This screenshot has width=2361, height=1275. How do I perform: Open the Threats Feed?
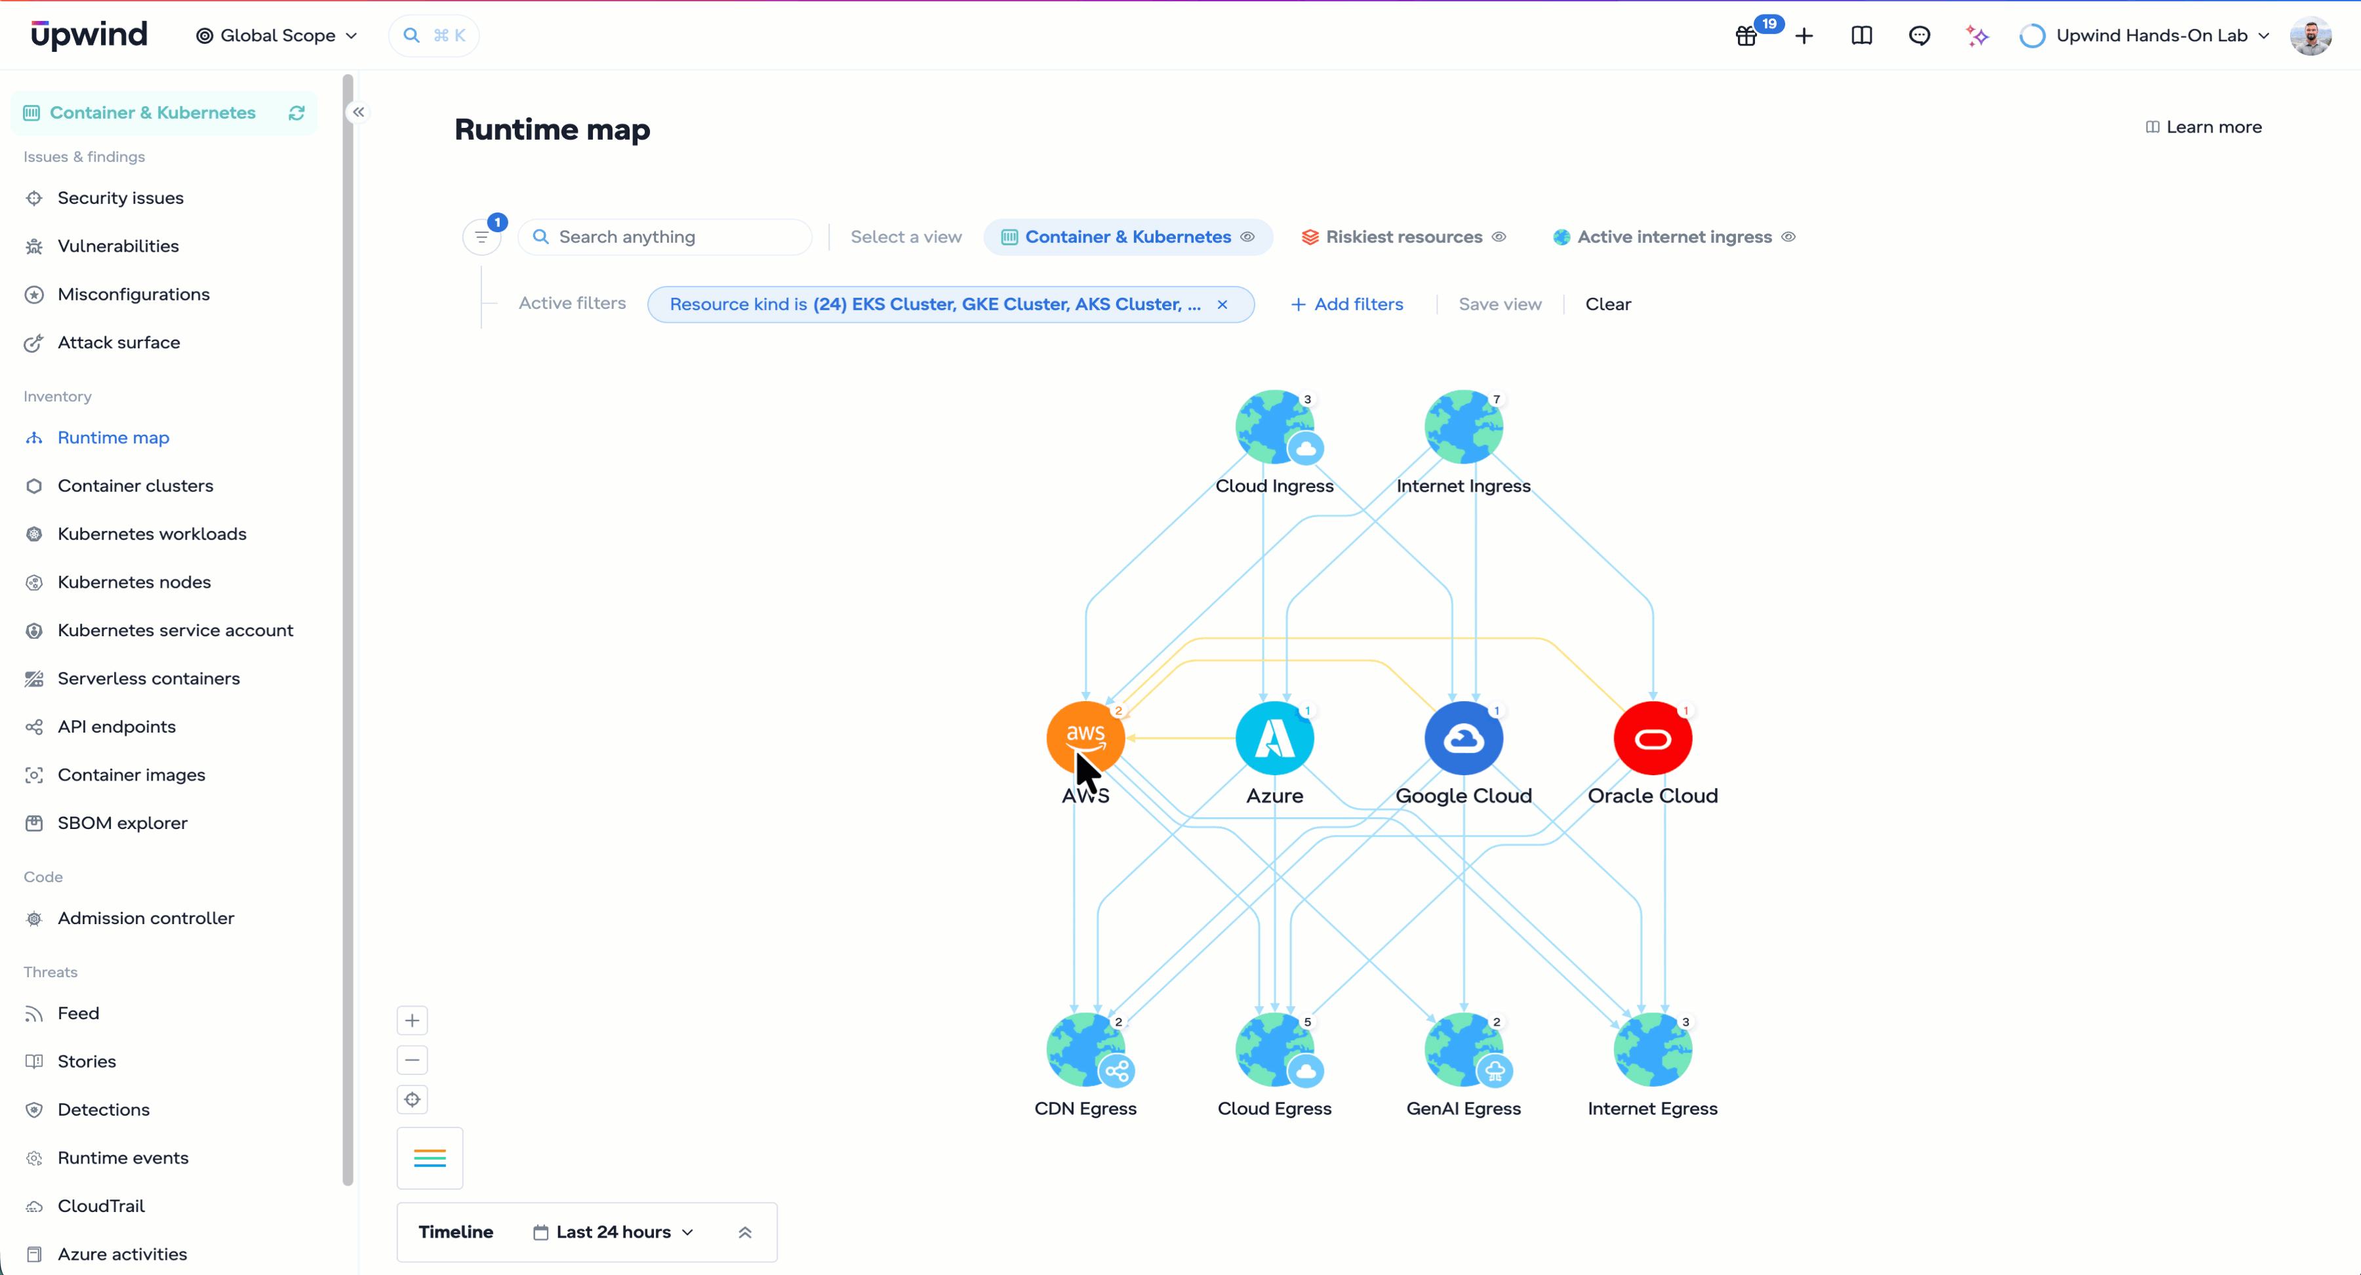click(78, 1013)
